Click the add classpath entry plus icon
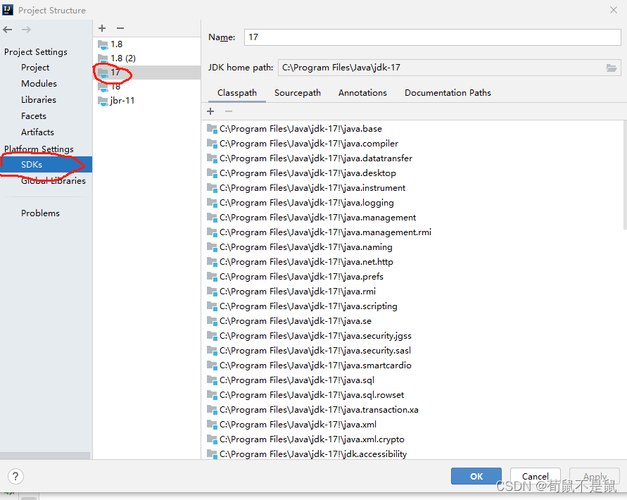 click(x=210, y=111)
